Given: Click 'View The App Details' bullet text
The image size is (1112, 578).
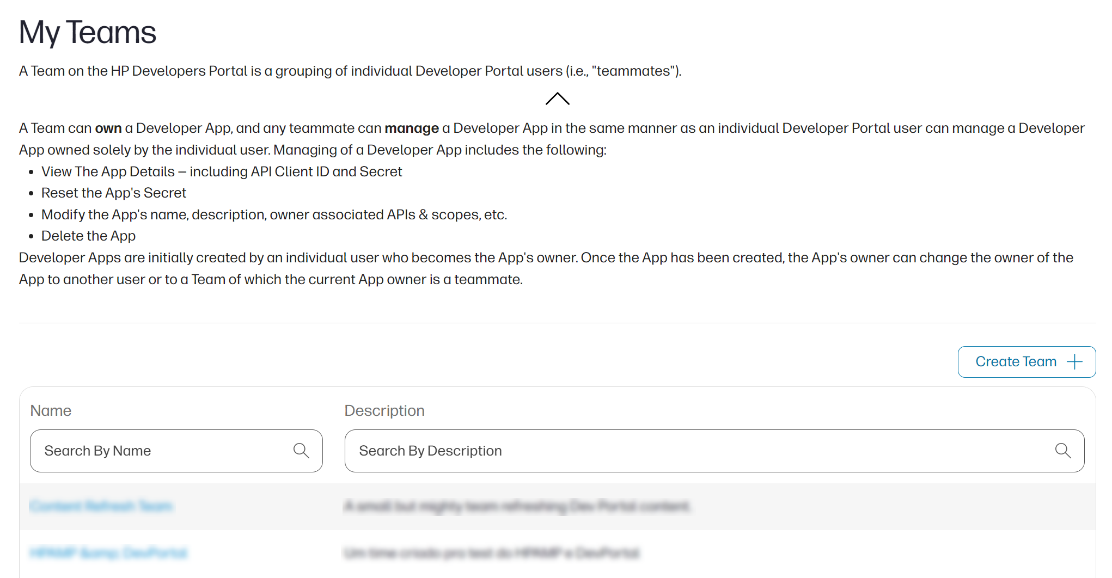Looking at the screenshot, I should click(222, 171).
